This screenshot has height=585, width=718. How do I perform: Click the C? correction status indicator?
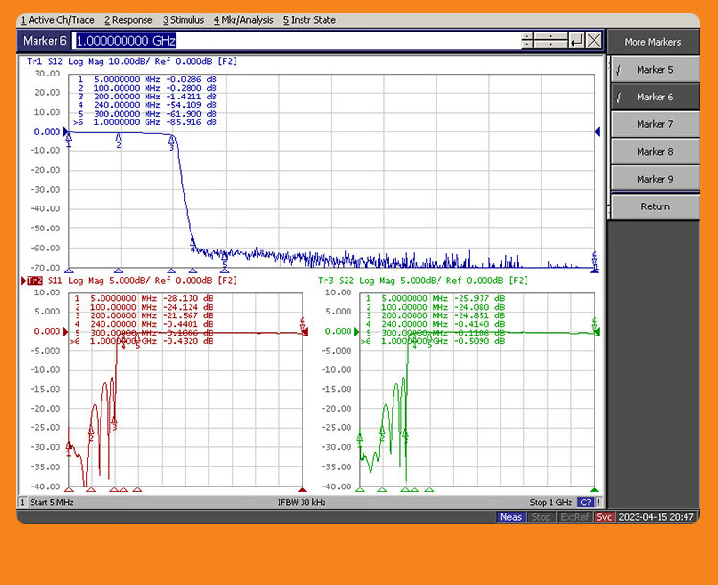tap(584, 502)
